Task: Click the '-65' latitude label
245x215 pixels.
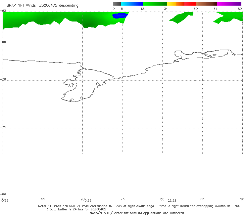Action: (x=3, y=42)
